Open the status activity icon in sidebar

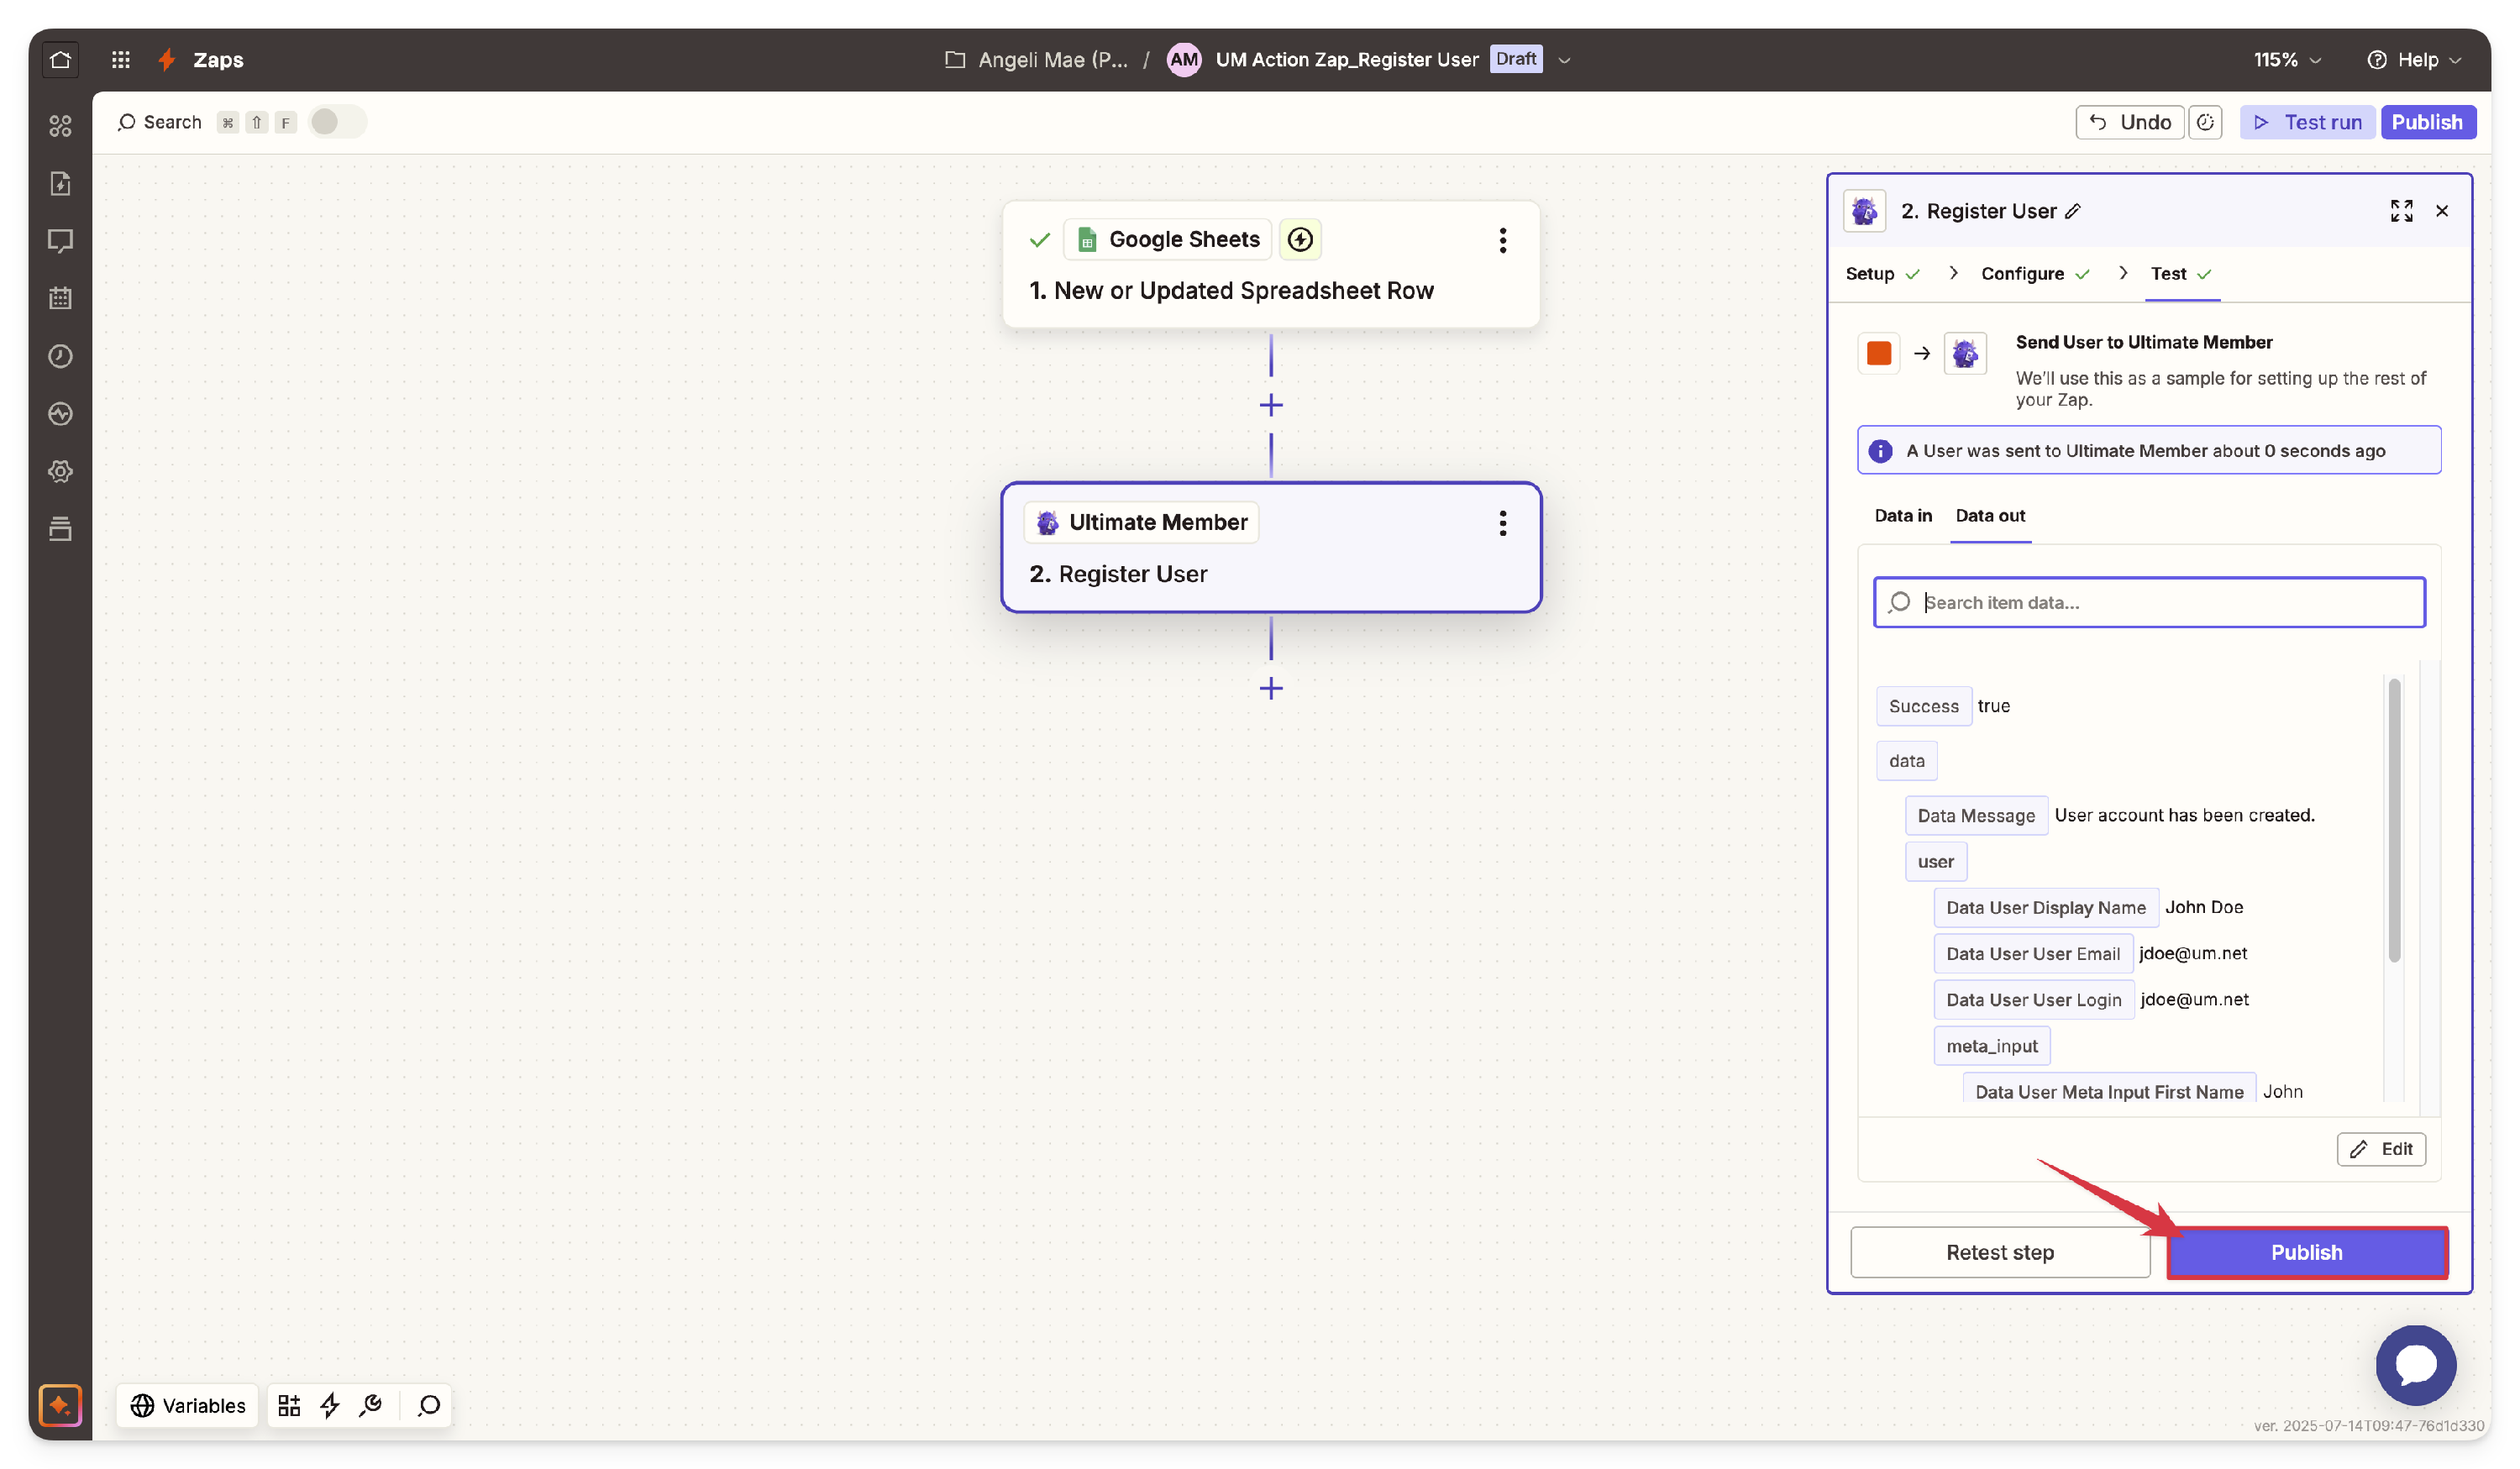pos(60,414)
